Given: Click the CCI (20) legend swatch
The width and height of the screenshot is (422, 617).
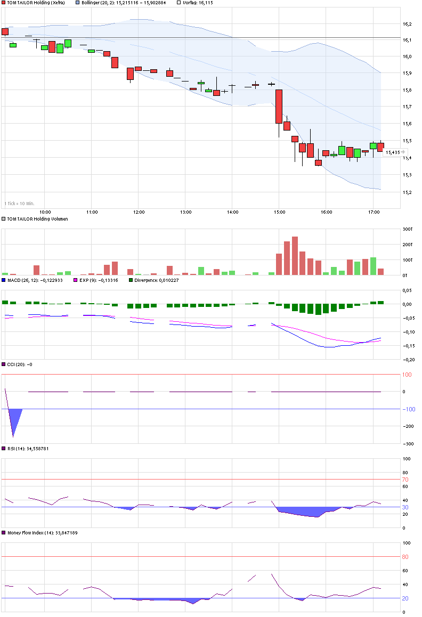Looking at the screenshot, I should pos(4,364).
